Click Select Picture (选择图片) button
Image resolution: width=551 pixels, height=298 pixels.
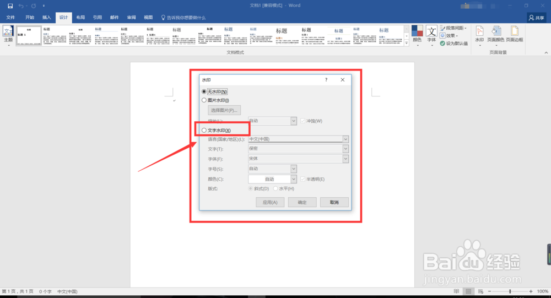tap(224, 110)
